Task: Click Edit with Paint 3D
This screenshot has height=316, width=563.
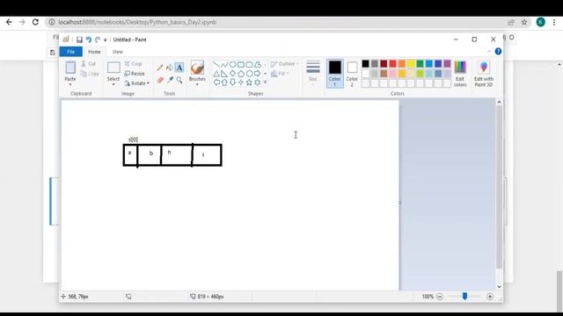Action: click(484, 74)
